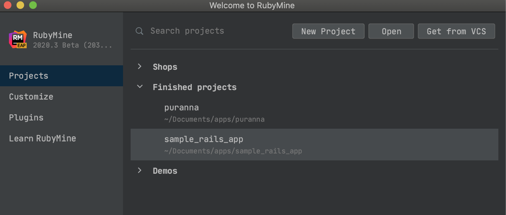Click the RubyMine EAP logo icon
Screen dimensions: 506x215
(x=18, y=40)
